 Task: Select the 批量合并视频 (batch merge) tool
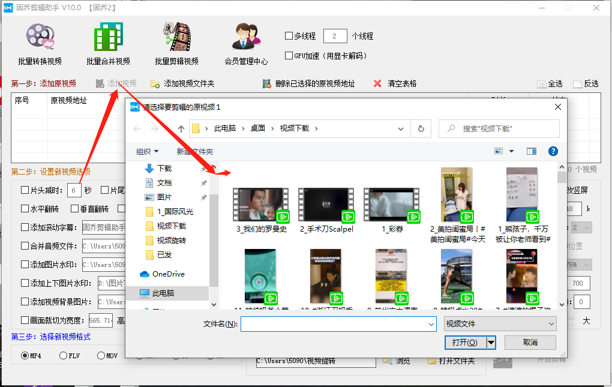tap(108, 42)
